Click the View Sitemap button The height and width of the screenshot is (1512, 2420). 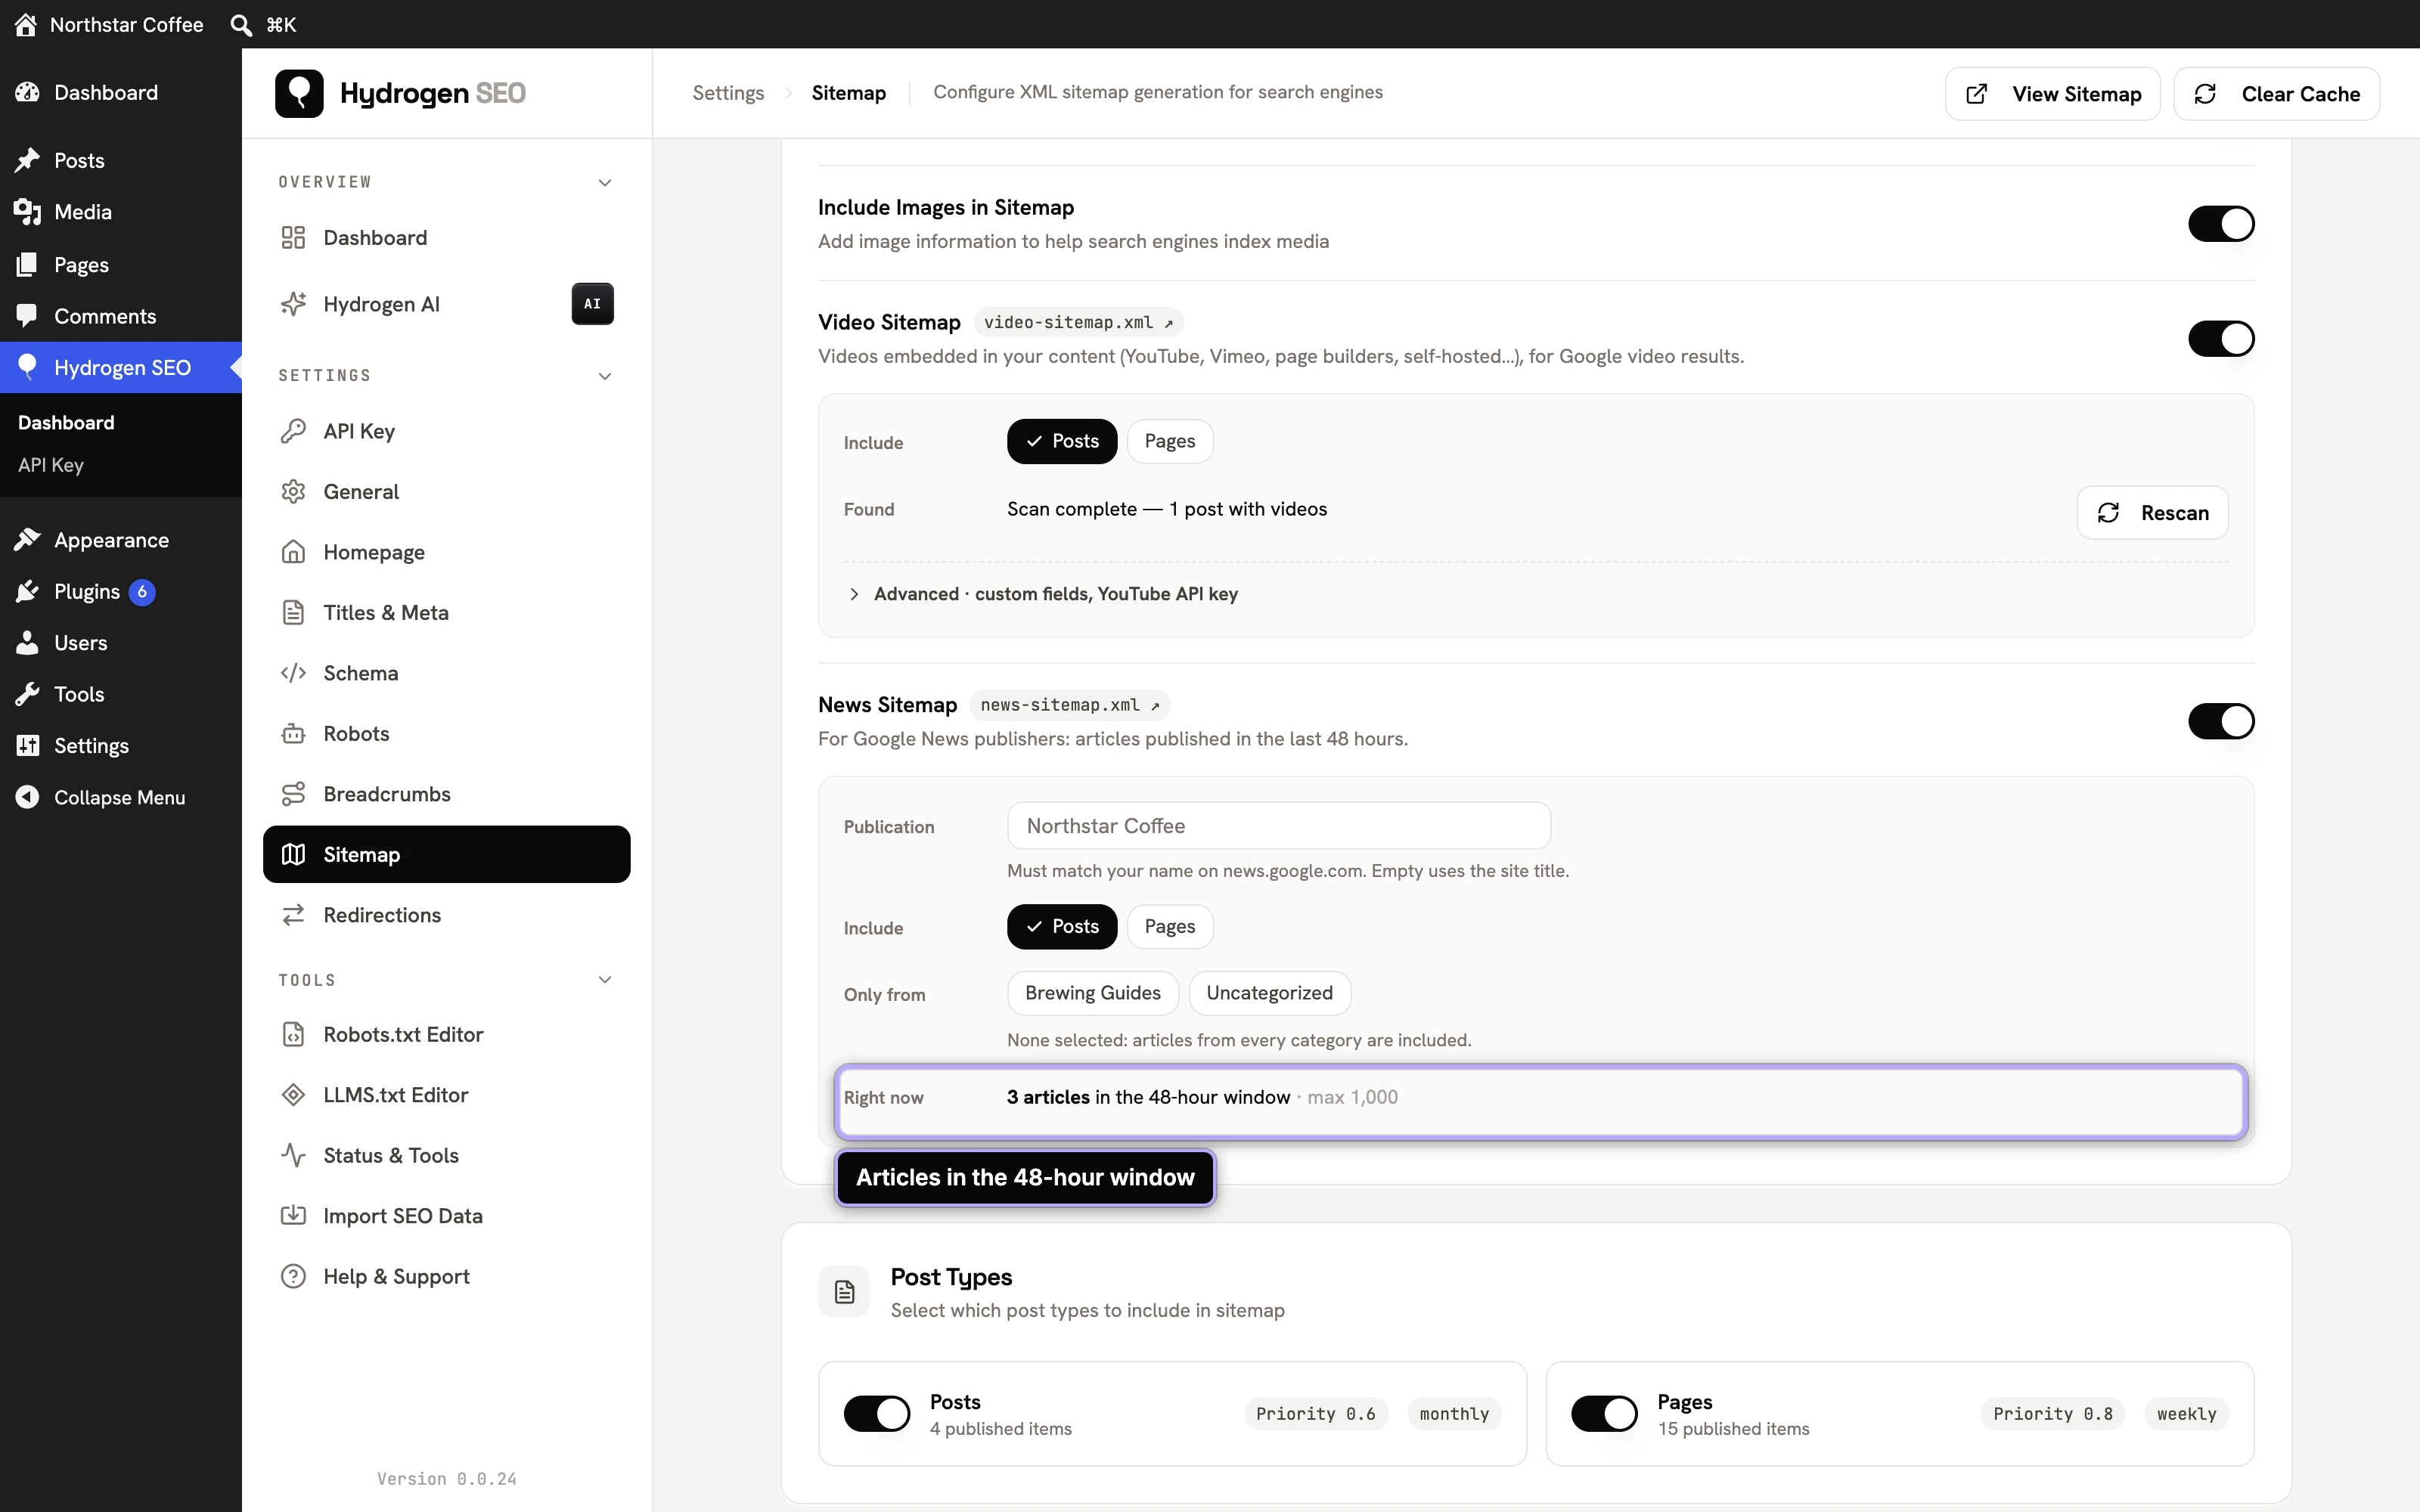pos(2053,94)
